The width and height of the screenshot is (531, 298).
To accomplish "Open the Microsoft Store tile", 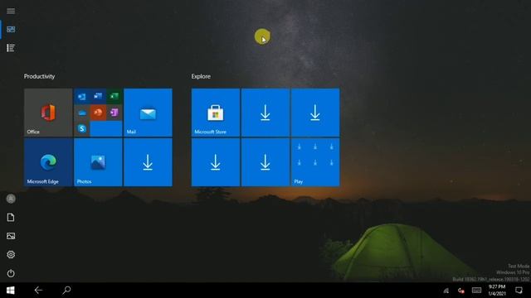I will pyautogui.click(x=216, y=113).
